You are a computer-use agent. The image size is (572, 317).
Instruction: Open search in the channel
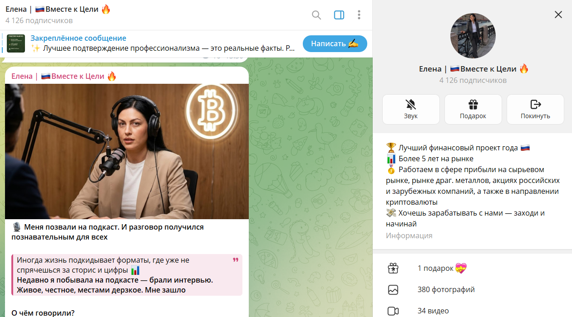(x=316, y=15)
